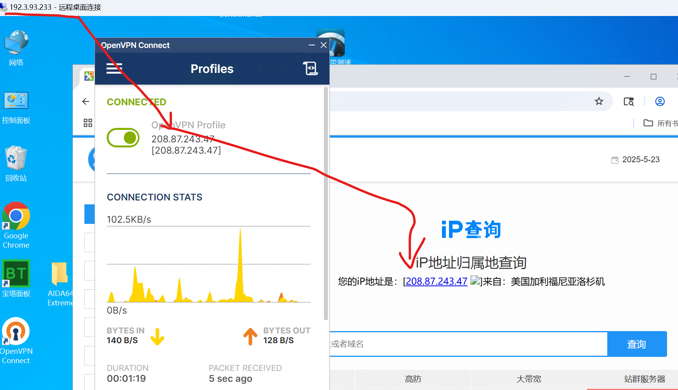678x390 pixels.
Task: Open the 回收站 recycle bin icon
Action: [x=16, y=164]
